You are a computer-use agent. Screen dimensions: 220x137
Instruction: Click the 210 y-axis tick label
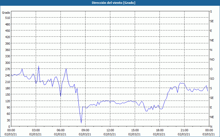8,82
